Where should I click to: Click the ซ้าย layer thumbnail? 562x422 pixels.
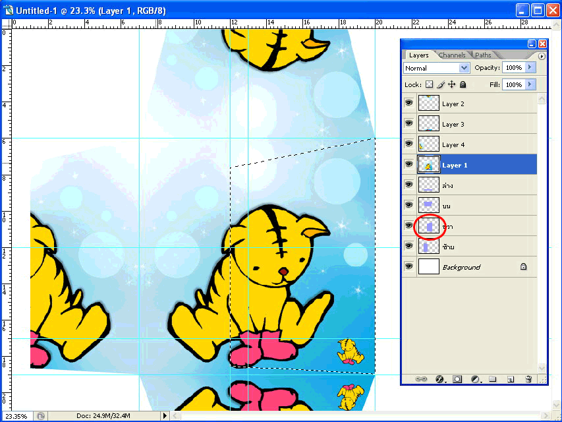tap(429, 246)
